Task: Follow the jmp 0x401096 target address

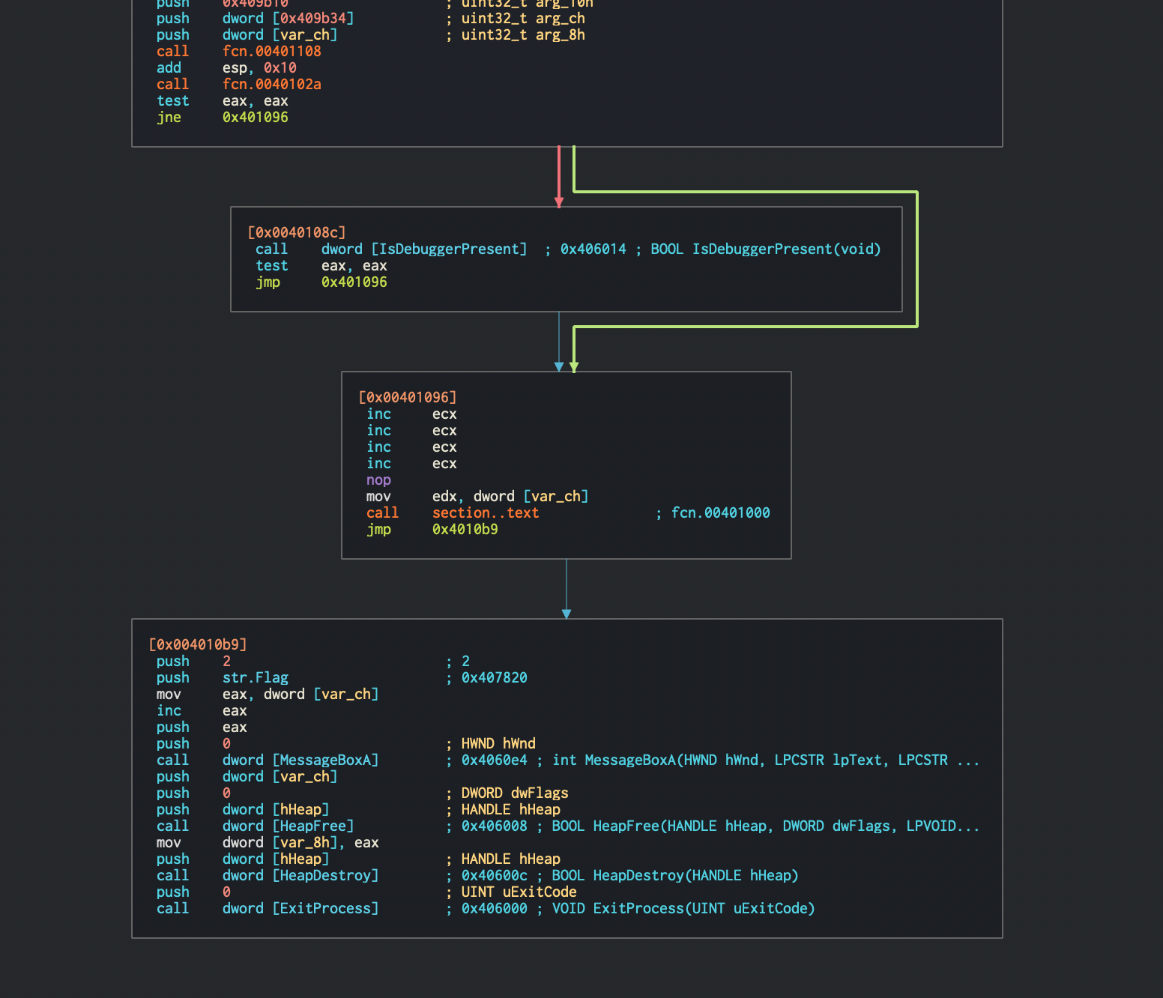Action: pyautogui.click(x=354, y=282)
